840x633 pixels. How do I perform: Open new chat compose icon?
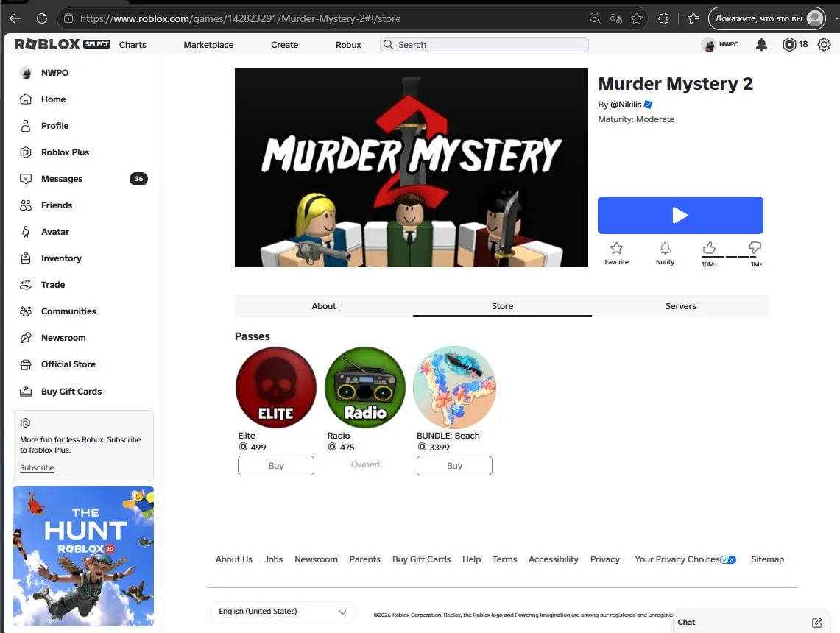tap(816, 622)
